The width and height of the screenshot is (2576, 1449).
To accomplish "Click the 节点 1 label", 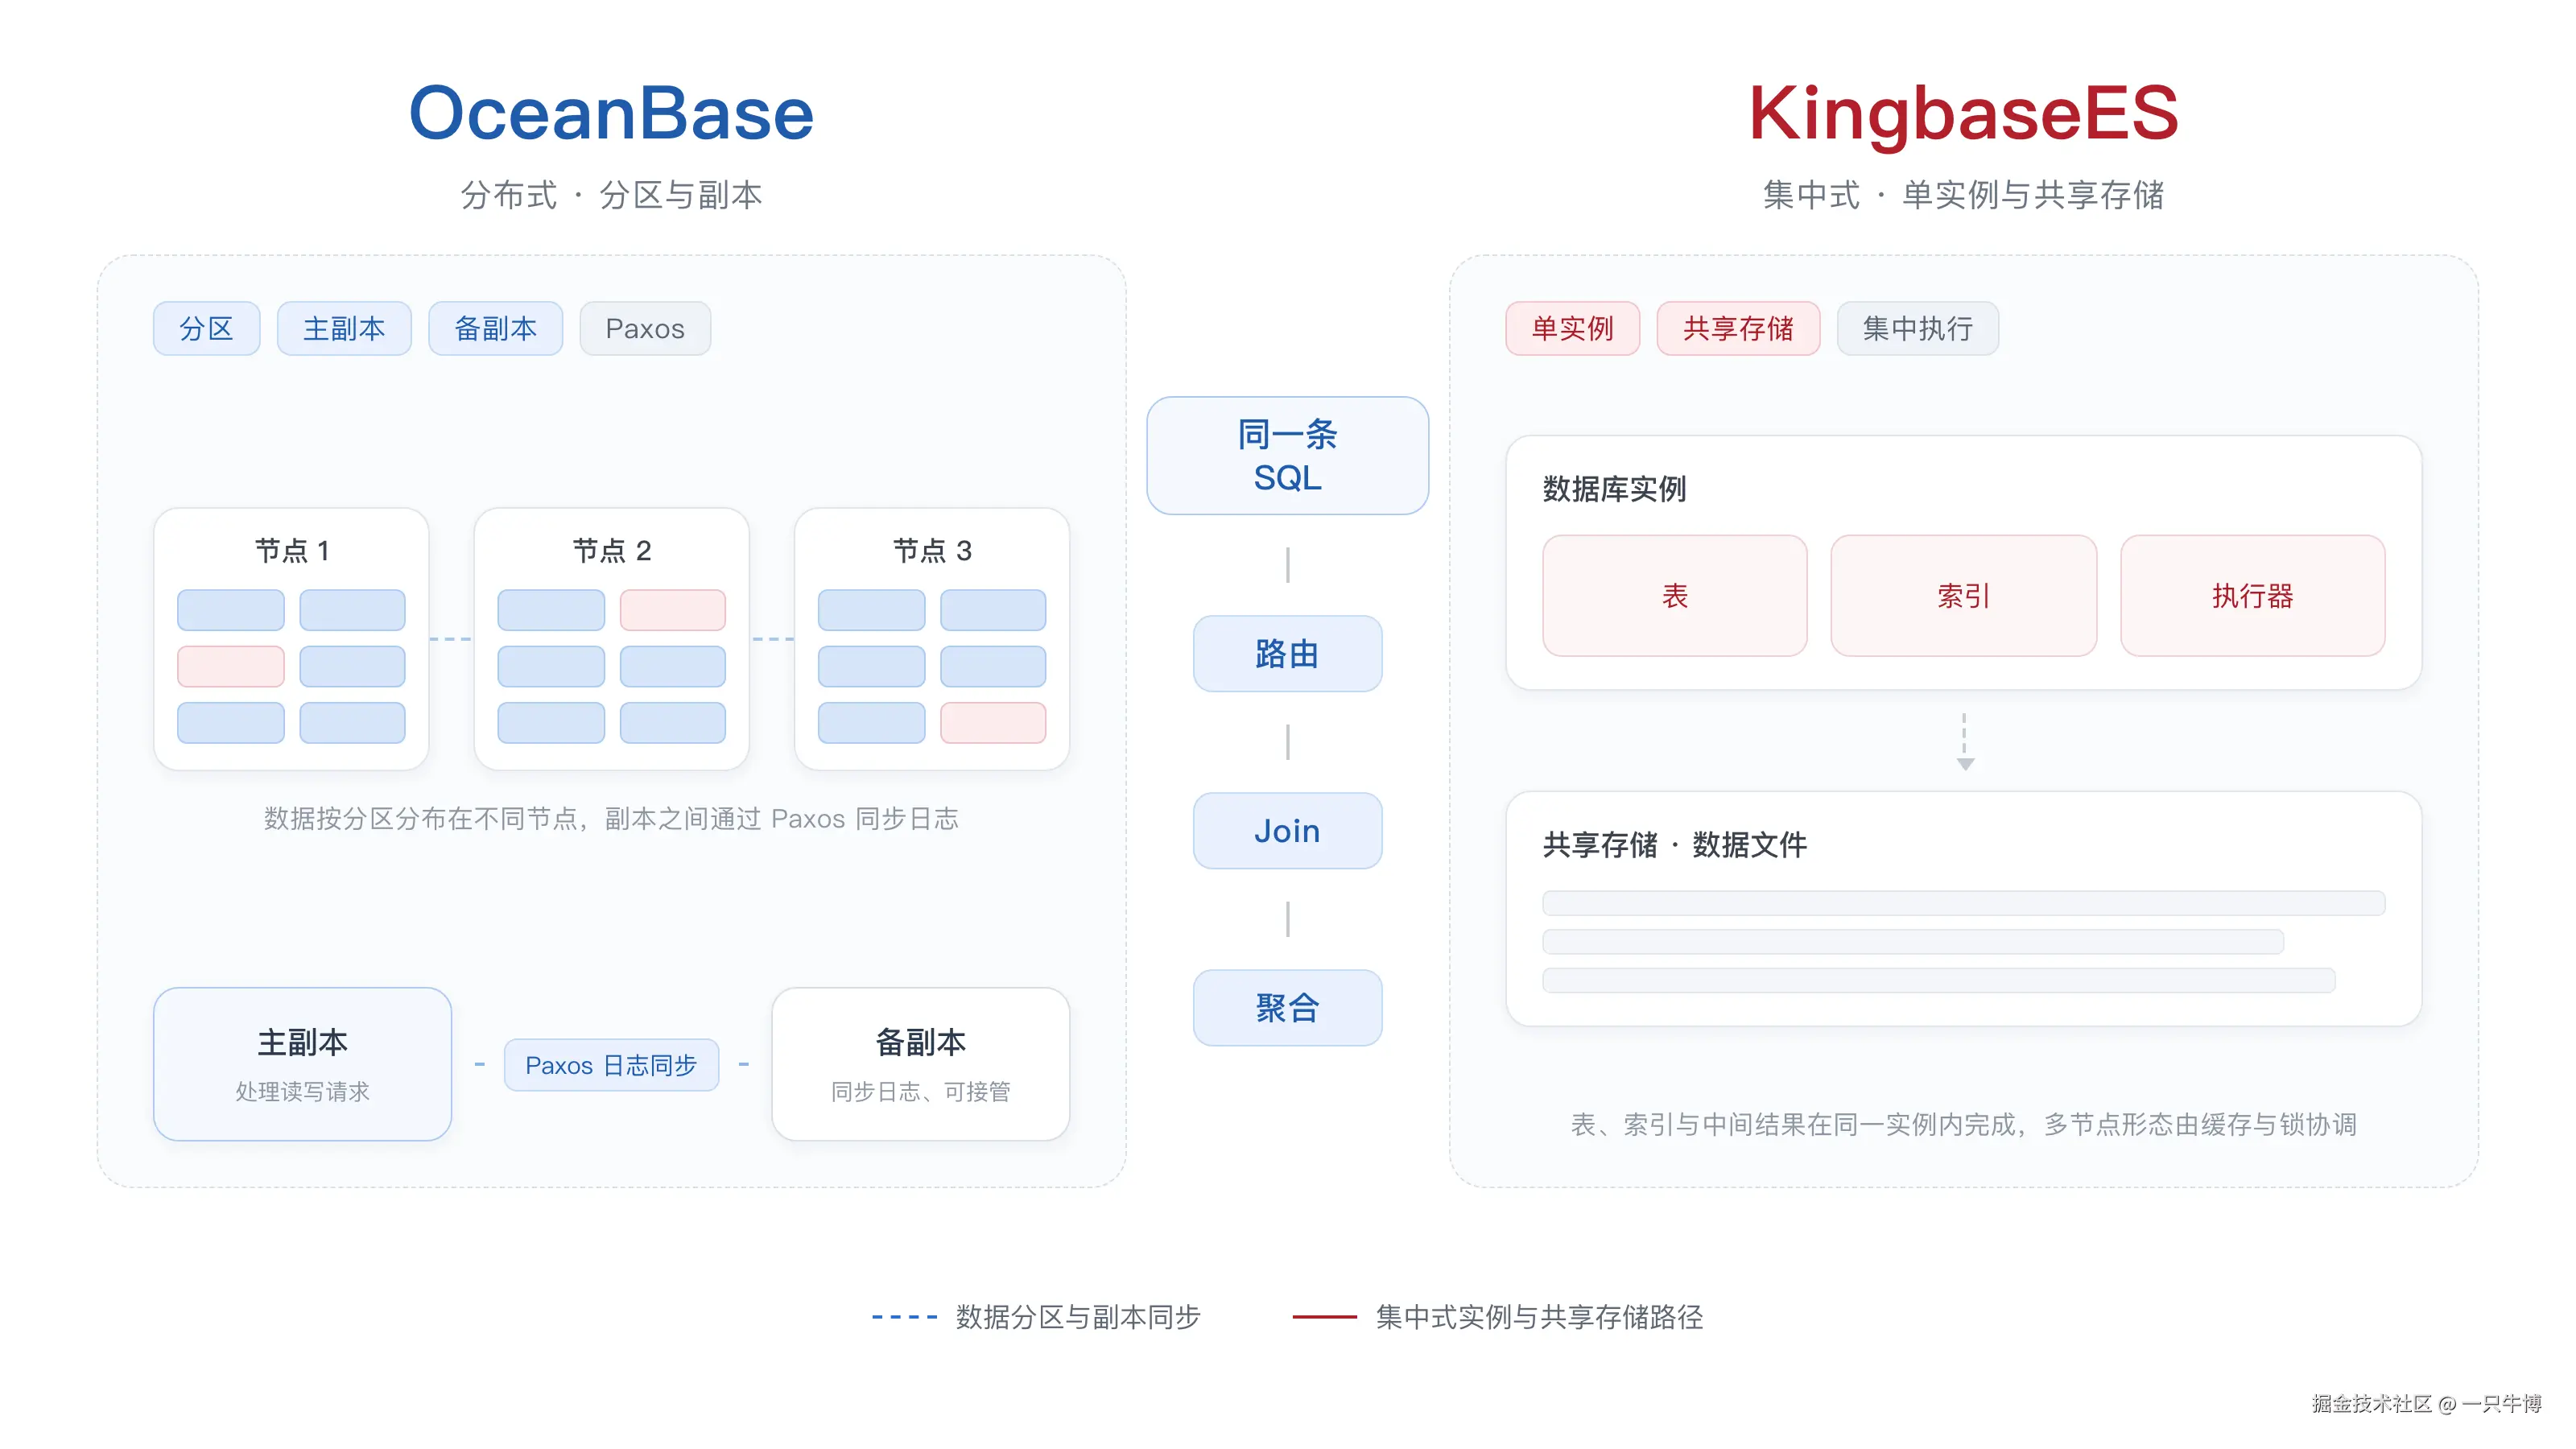I will 291,551.
